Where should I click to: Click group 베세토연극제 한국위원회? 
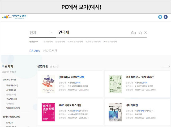78,111
